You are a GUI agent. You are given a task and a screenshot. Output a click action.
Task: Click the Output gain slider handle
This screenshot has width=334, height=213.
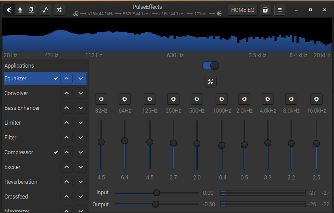coord(156,204)
